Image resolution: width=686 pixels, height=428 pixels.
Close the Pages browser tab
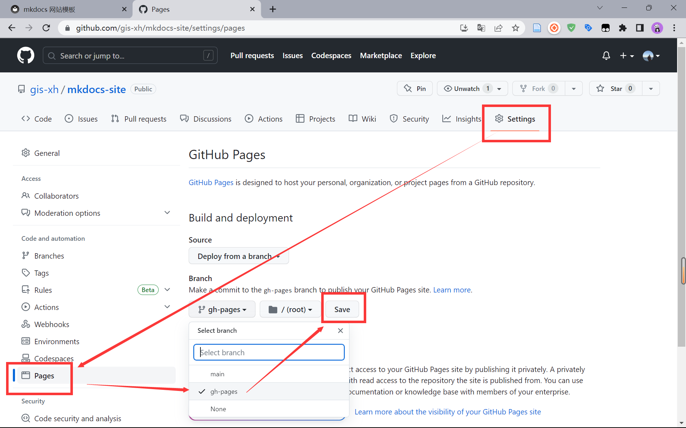(252, 9)
